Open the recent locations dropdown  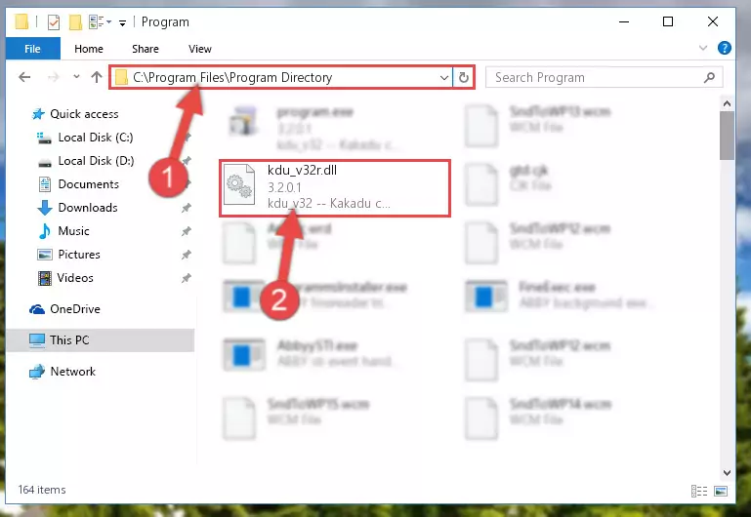click(76, 76)
